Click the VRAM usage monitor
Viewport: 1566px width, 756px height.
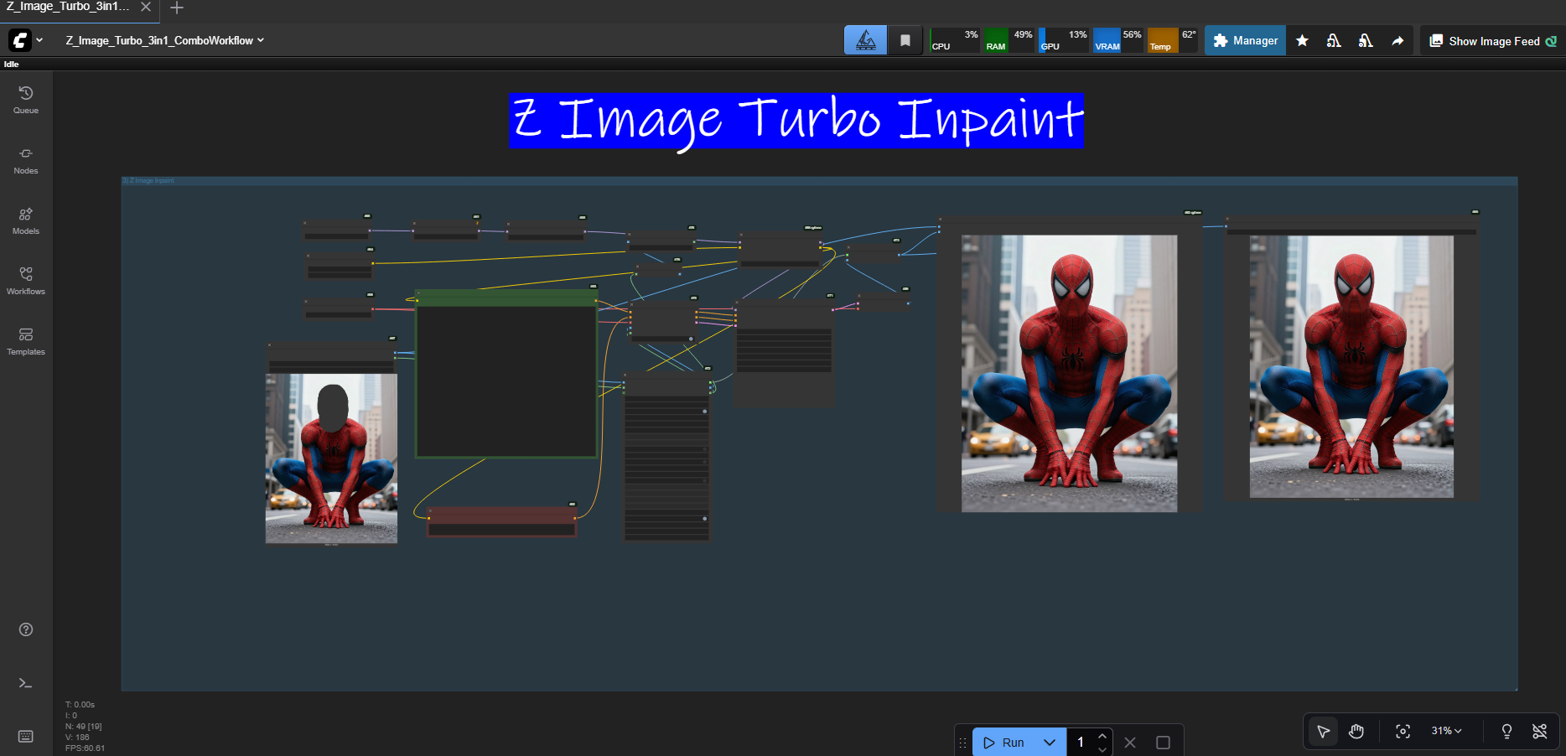point(1118,40)
